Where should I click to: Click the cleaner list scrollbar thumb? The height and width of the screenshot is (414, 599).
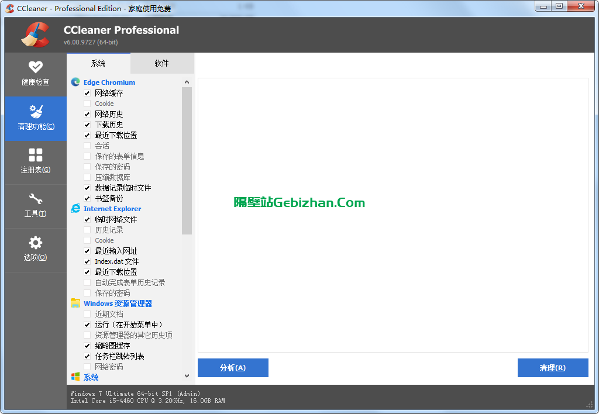pos(187,160)
